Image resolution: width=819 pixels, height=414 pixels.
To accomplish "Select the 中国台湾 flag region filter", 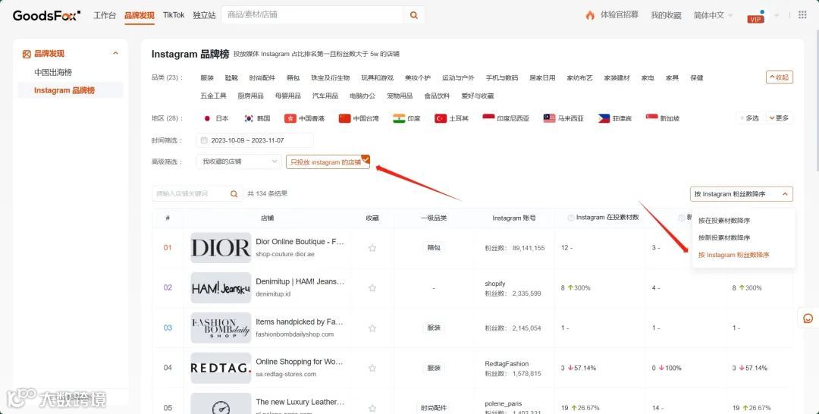I will coord(344,118).
